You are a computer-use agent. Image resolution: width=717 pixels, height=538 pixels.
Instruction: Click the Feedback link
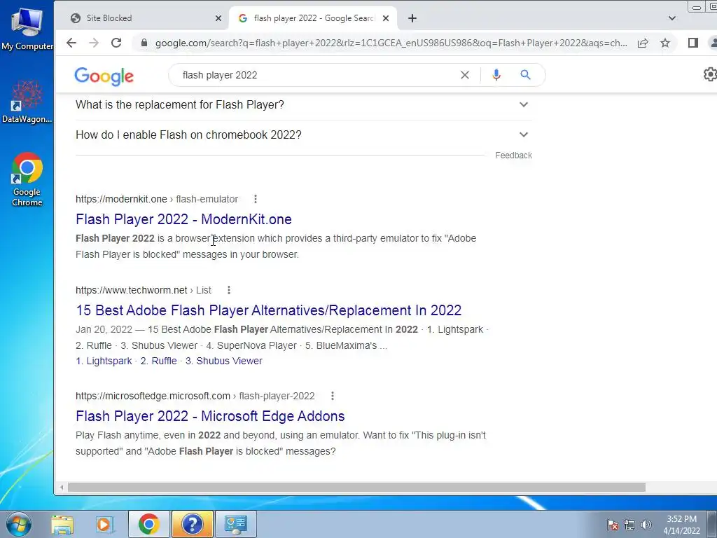(x=513, y=156)
